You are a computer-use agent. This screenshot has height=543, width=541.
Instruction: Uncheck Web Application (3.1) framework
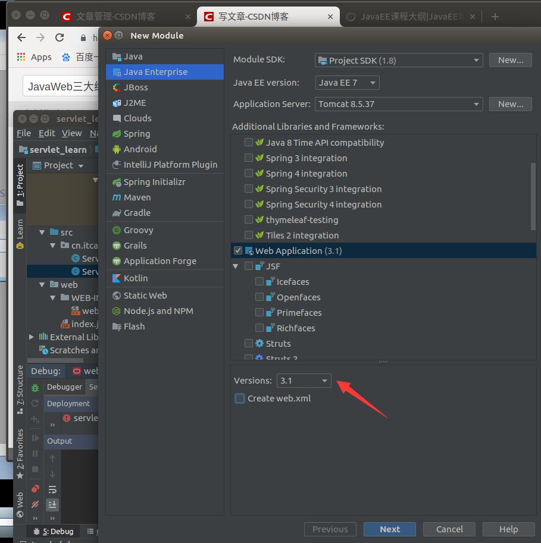(x=238, y=250)
